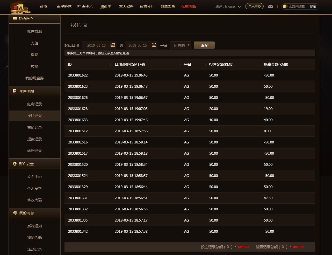
Task: Open the start date calendar icon
Action: pos(113,45)
